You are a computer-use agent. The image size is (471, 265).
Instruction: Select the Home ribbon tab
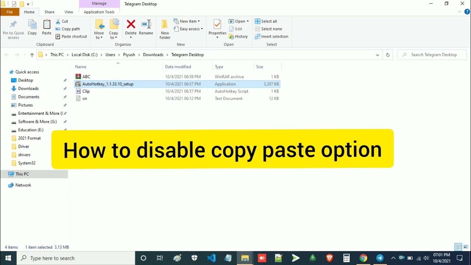[29, 12]
